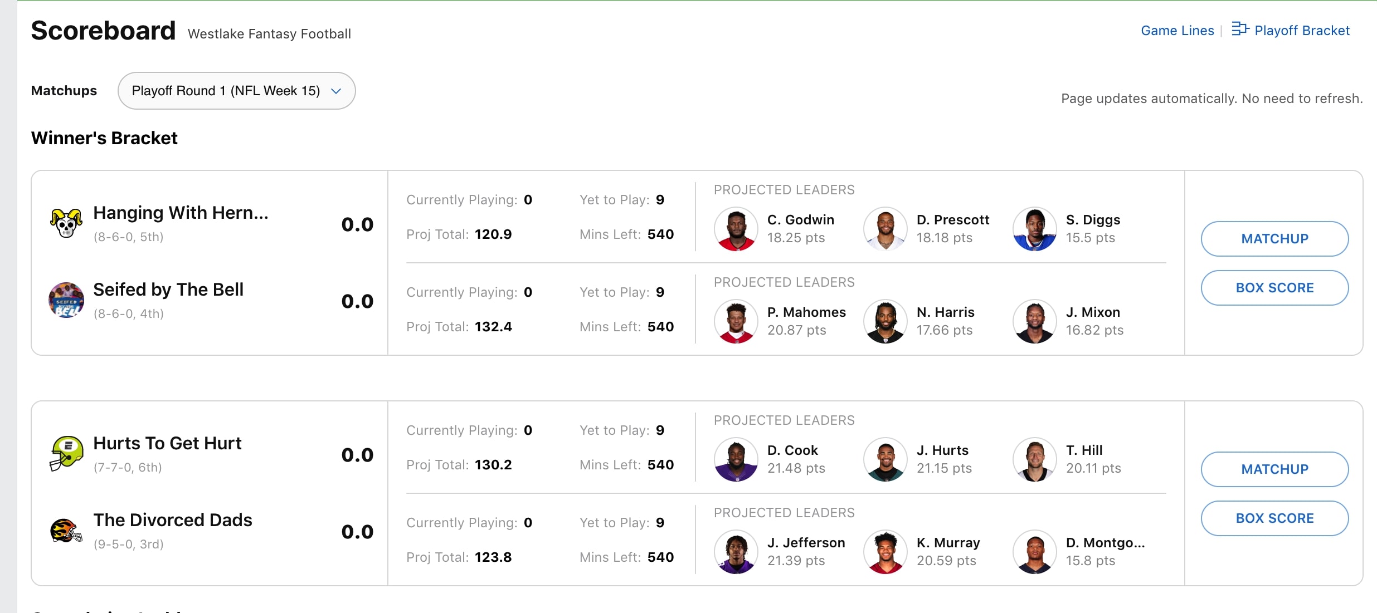Select D. Prescott player name
The image size is (1377, 613).
[x=953, y=220]
